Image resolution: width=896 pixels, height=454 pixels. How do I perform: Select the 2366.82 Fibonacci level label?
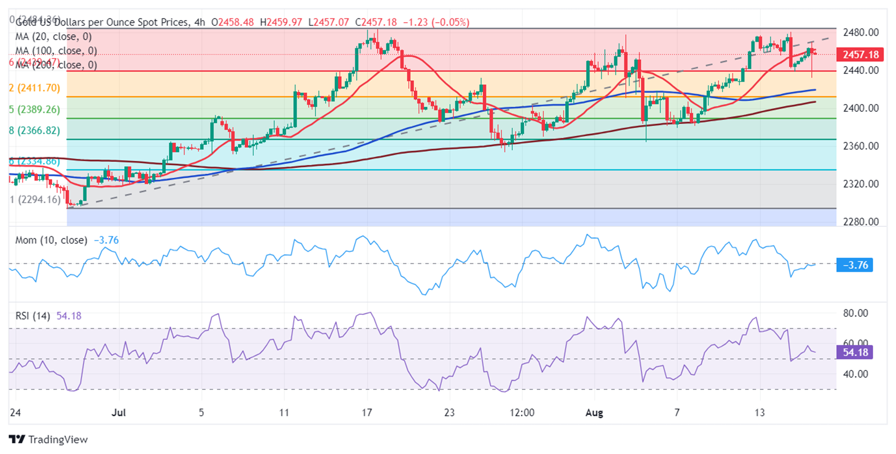click(34, 131)
